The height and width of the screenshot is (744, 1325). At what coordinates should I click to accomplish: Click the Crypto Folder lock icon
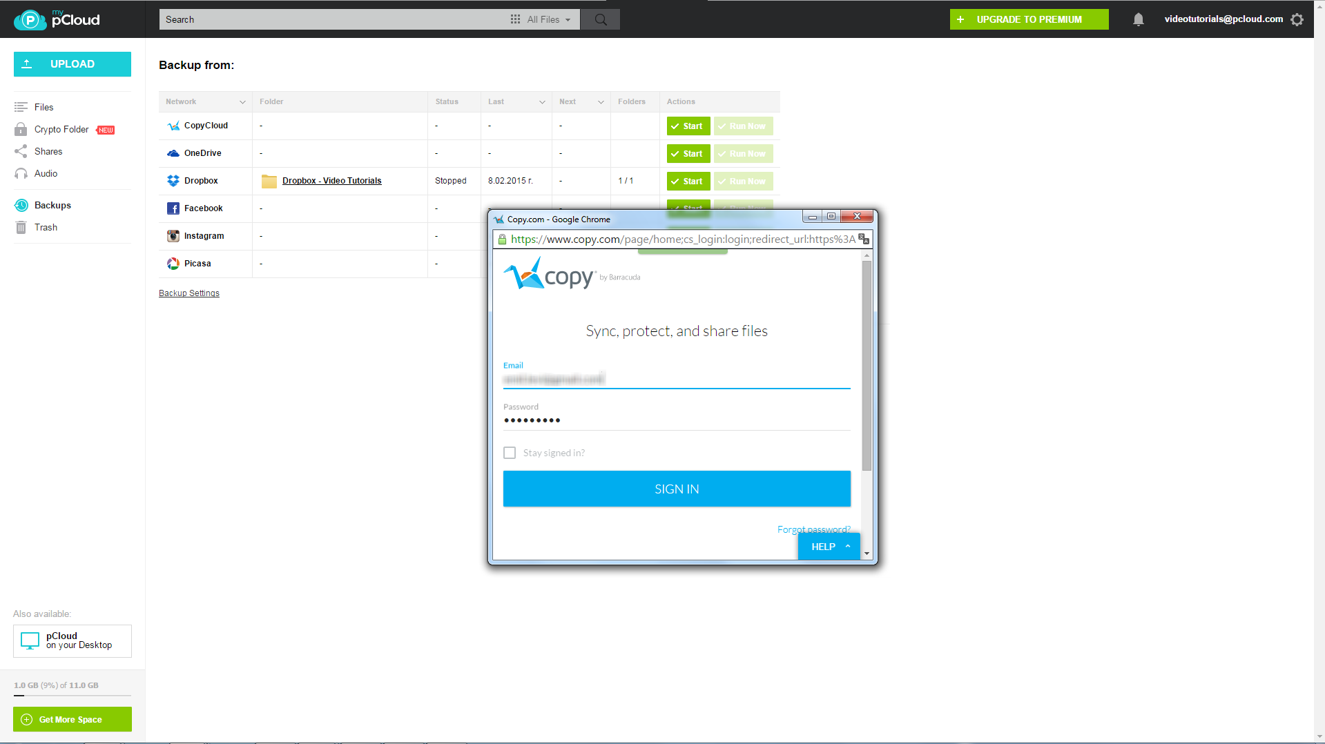click(x=21, y=129)
